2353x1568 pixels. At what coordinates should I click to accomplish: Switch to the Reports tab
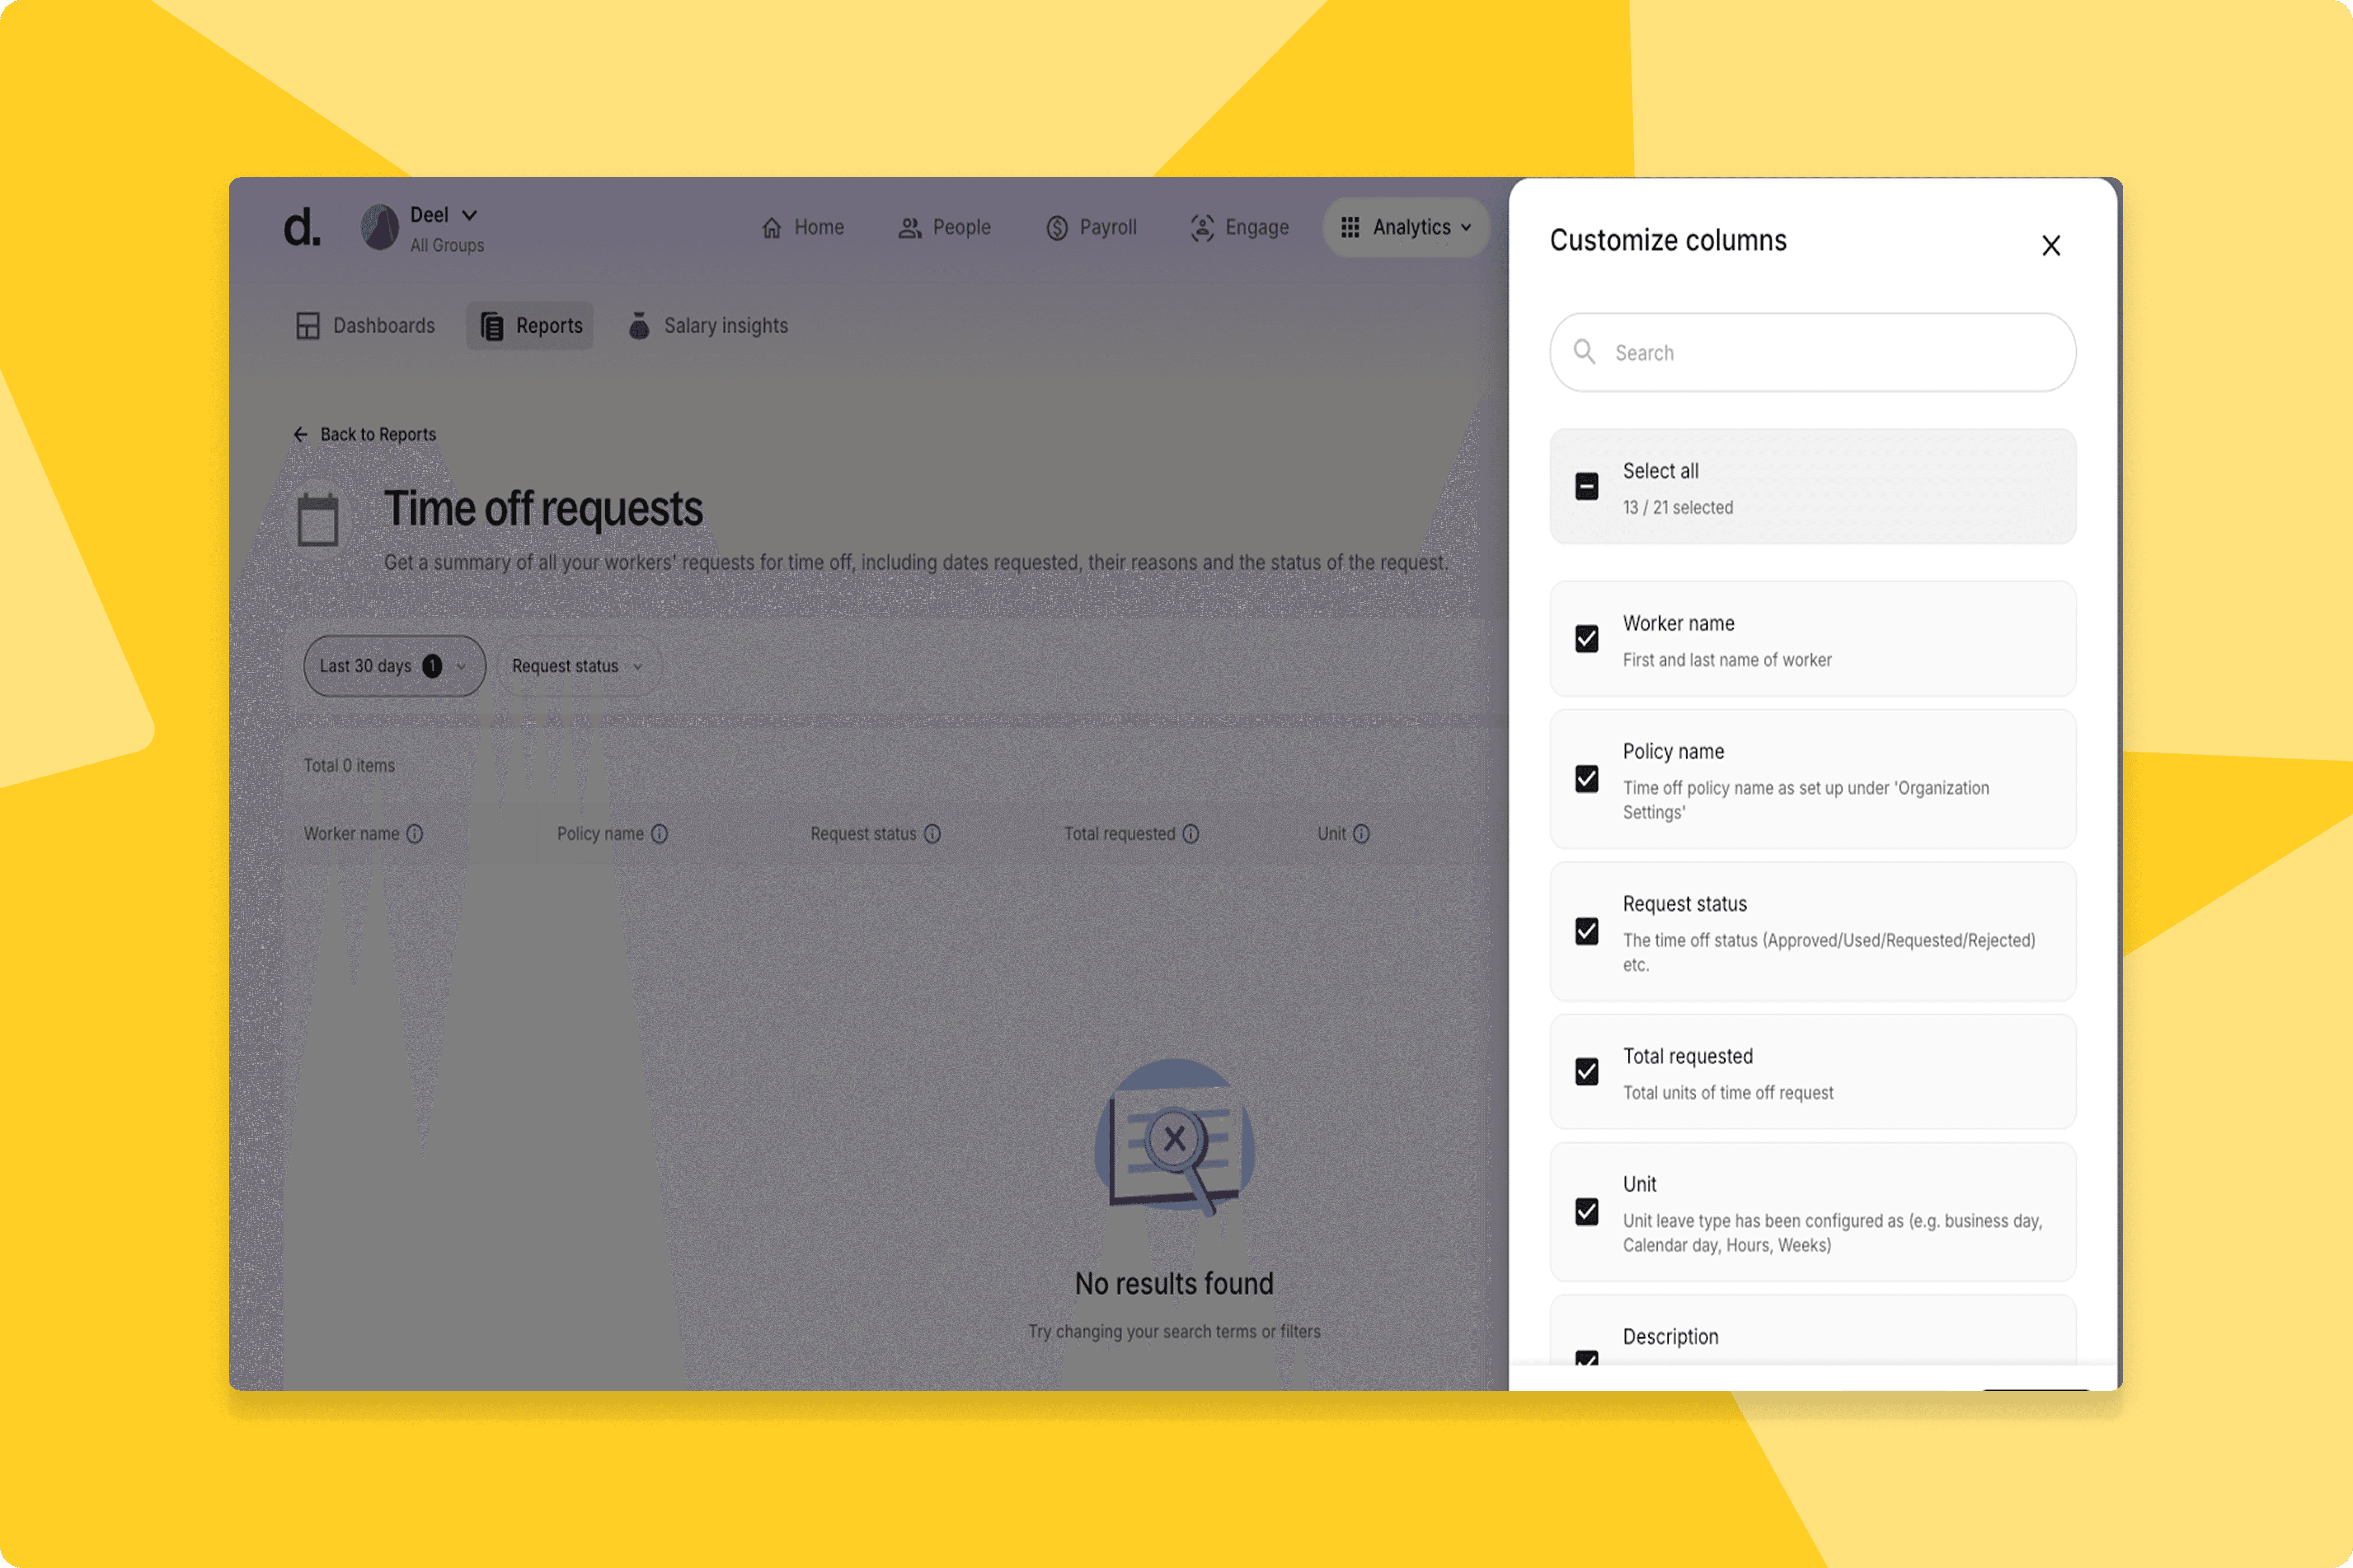530,326
